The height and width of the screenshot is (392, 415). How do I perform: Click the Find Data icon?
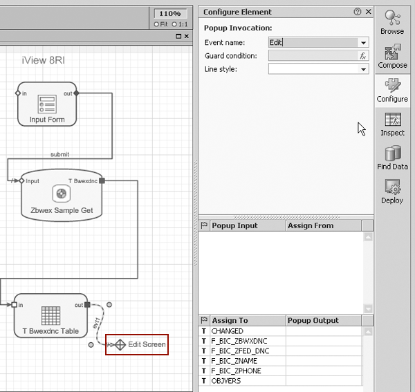point(392,158)
